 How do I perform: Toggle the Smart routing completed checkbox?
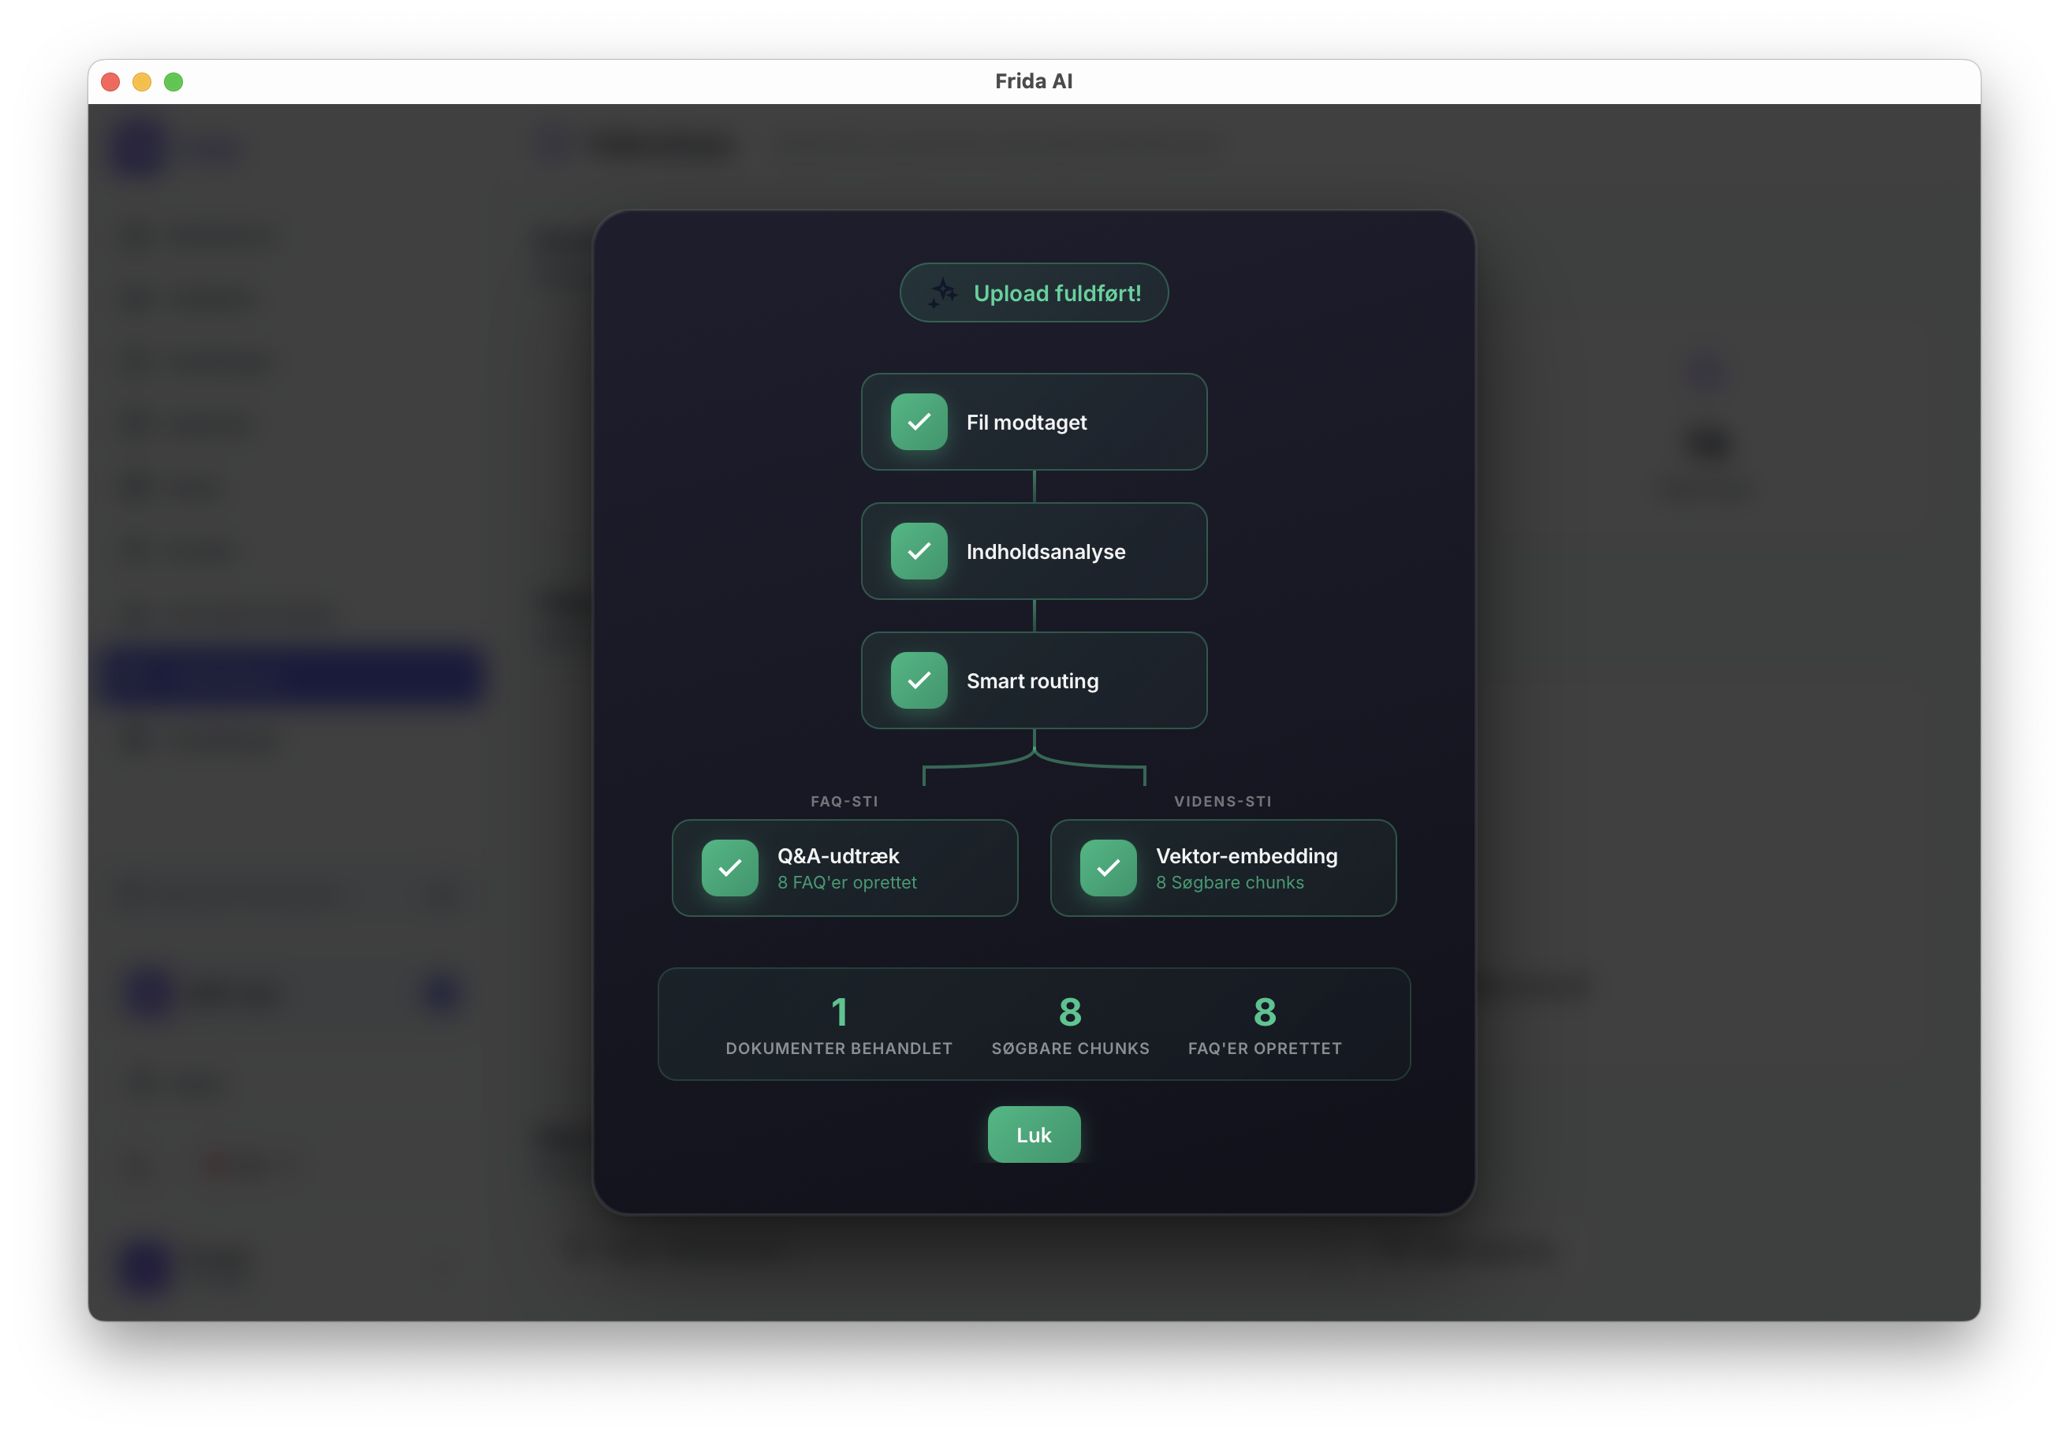click(x=919, y=680)
